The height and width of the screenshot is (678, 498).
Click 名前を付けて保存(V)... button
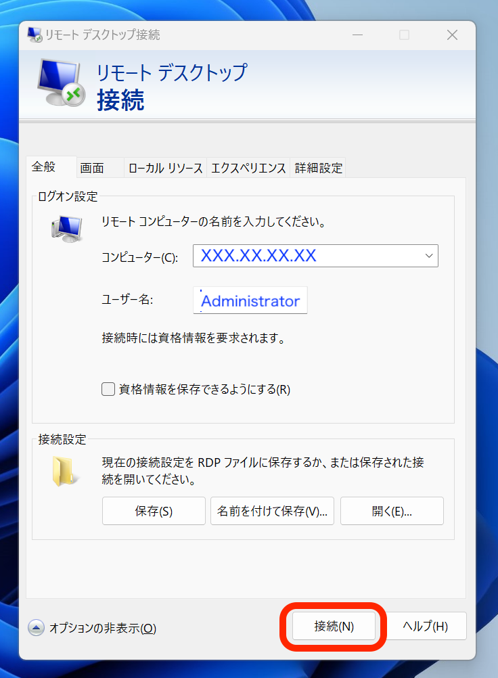click(x=273, y=512)
